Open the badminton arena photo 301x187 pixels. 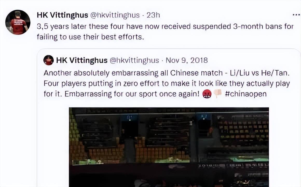tap(169, 147)
